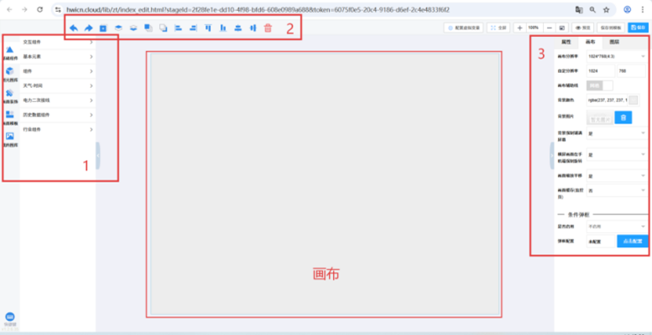Click the redo arrow in toolbar
This screenshot has height=335, width=652.
(x=88, y=28)
